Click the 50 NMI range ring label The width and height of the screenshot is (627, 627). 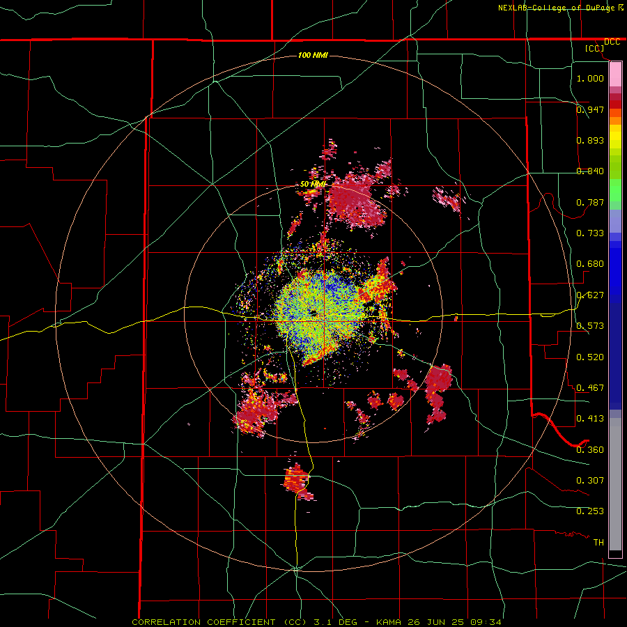pyautogui.click(x=313, y=185)
